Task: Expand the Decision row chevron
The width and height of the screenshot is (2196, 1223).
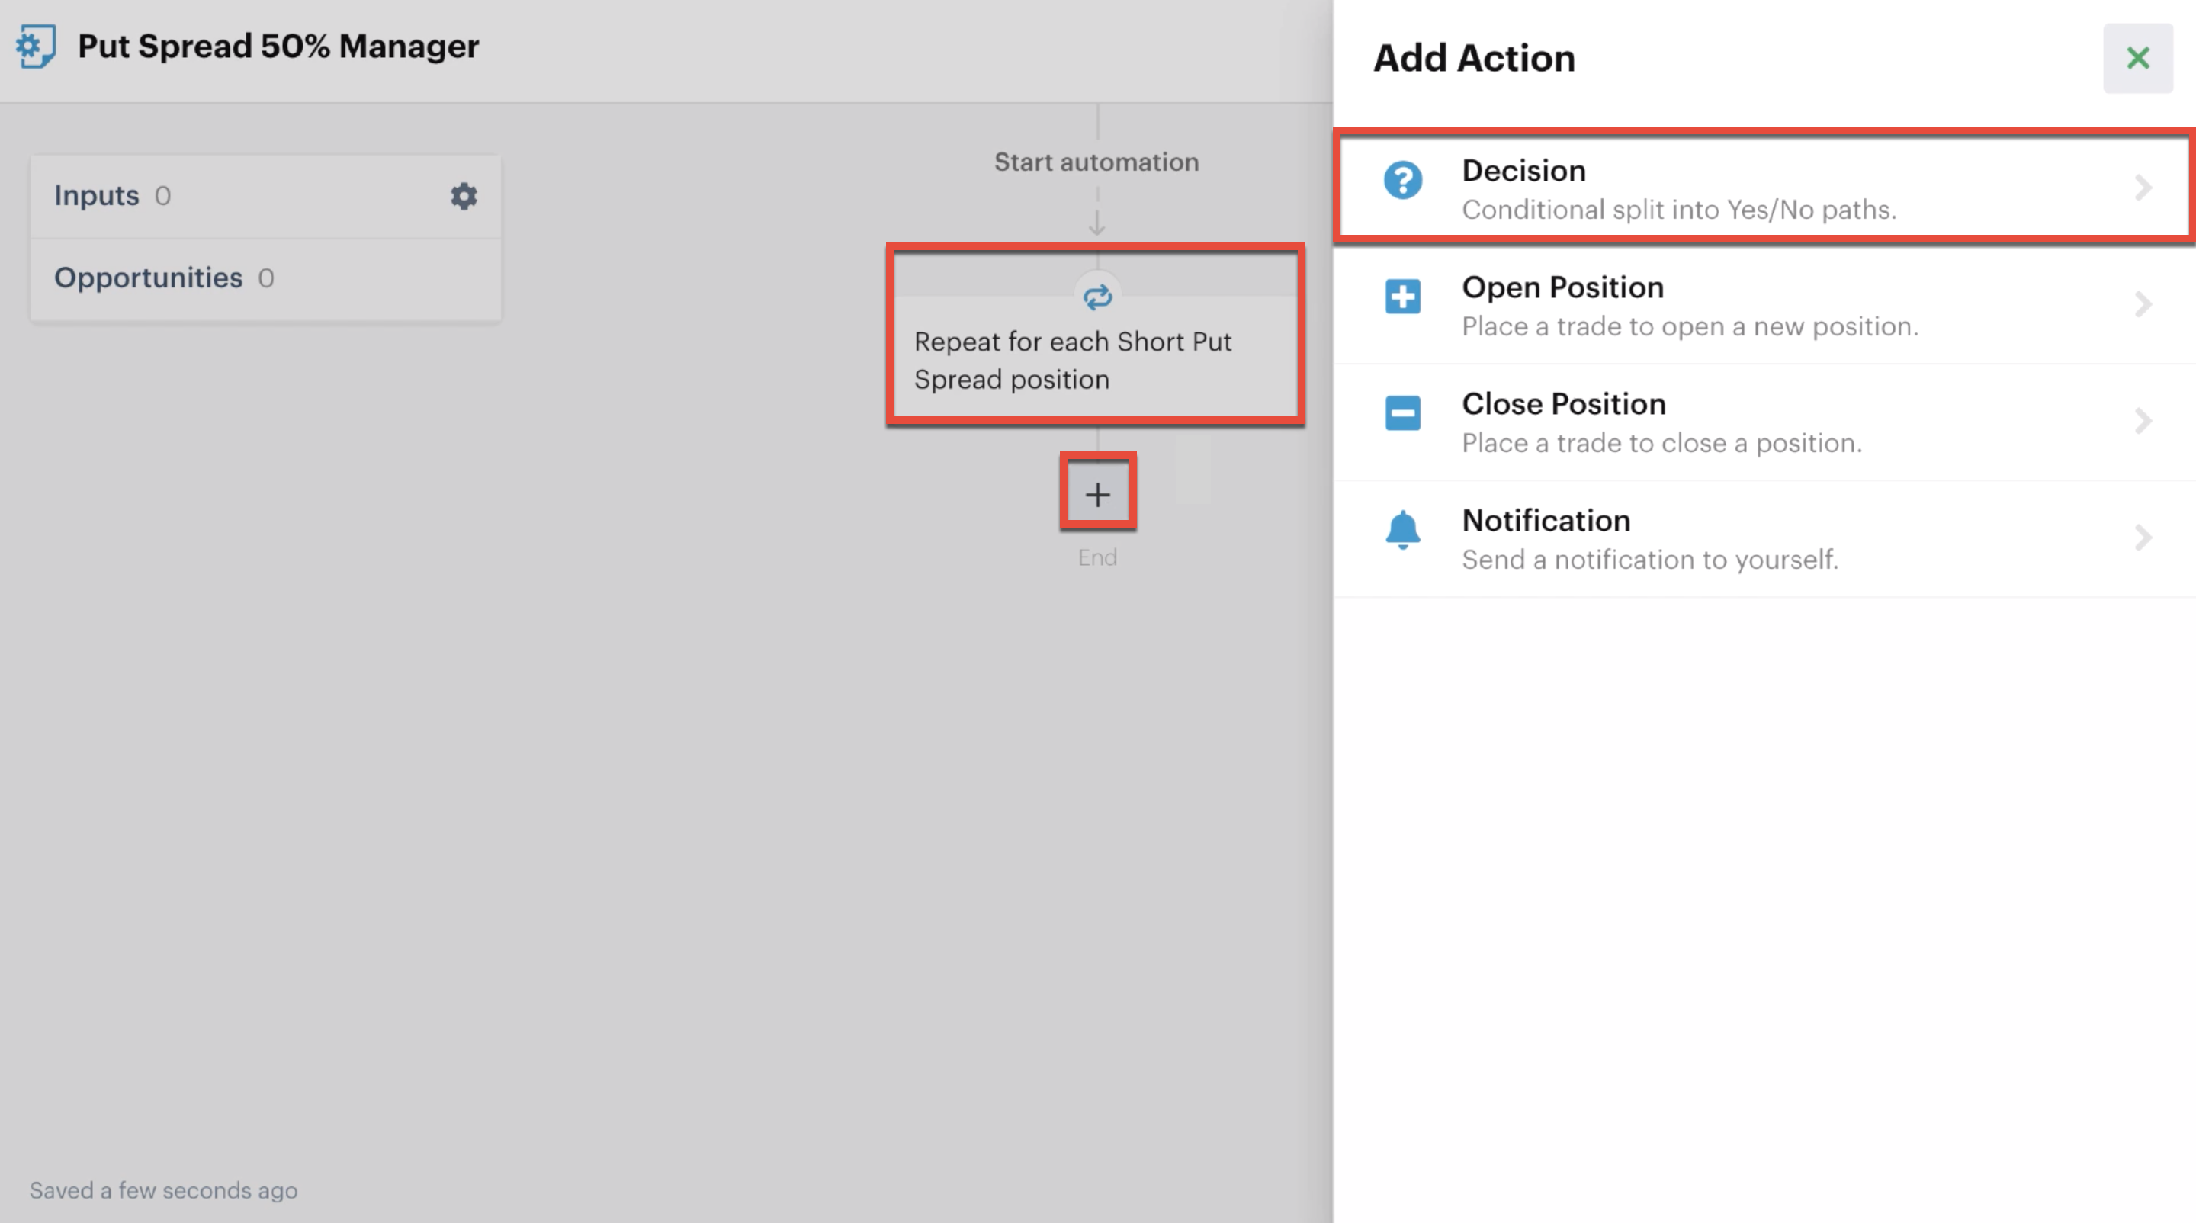Action: 2143,188
